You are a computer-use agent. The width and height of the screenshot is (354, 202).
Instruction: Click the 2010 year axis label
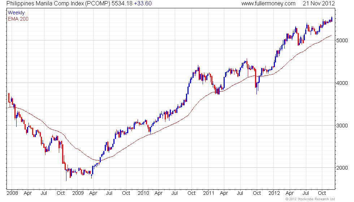click(143, 193)
